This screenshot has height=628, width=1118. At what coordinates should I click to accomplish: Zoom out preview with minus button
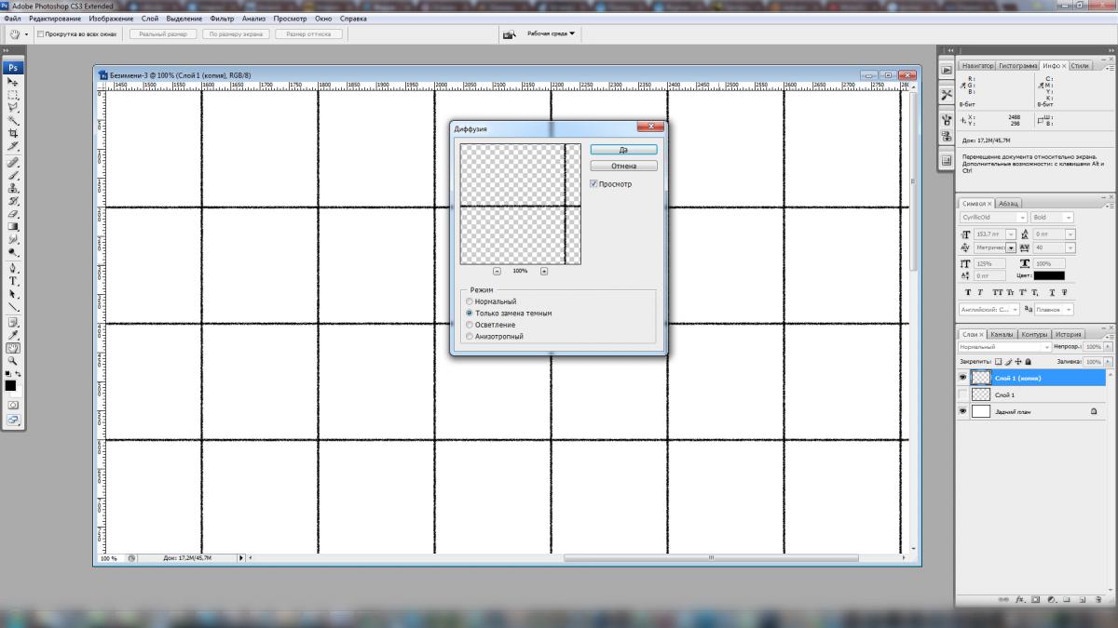496,271
